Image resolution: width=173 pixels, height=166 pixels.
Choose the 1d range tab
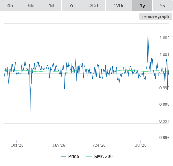[x=51, y=5]
